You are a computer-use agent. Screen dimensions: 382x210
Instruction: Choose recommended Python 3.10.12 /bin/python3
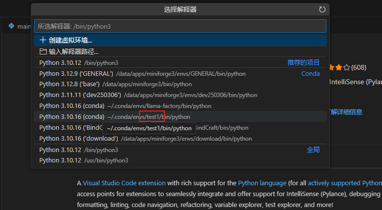coord(180,62)
